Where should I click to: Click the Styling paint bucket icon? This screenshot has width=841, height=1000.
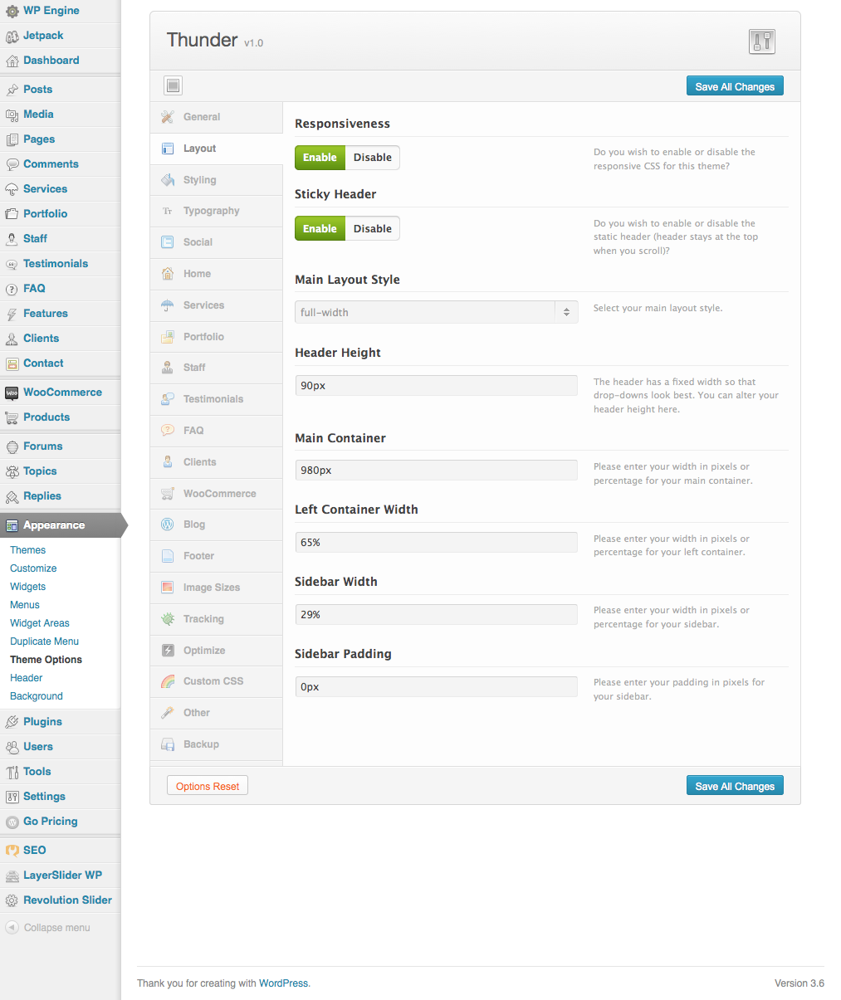coord(168,180)
